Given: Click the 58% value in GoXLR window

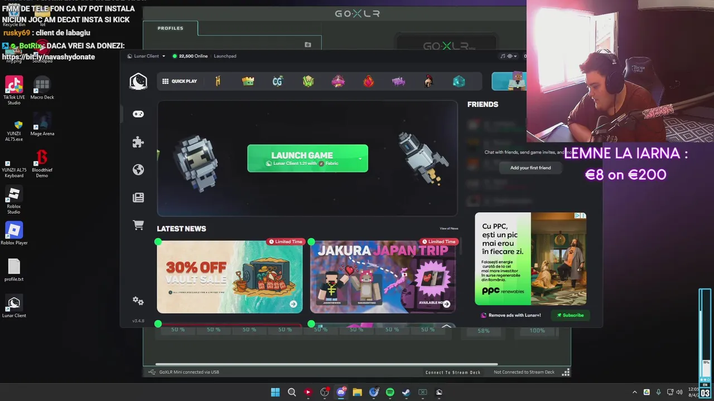Looking at the screenshot, I should (484, 331).
